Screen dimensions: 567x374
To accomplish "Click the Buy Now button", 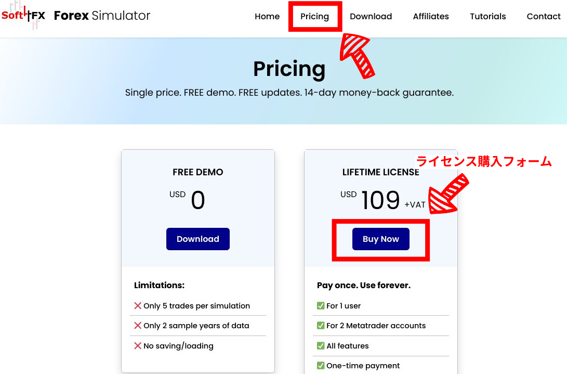I will [x=380, y=239].
